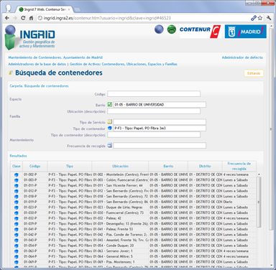Open Administradores de la base de datos link
The image size is (276, 270).
(x=37, y=64)
